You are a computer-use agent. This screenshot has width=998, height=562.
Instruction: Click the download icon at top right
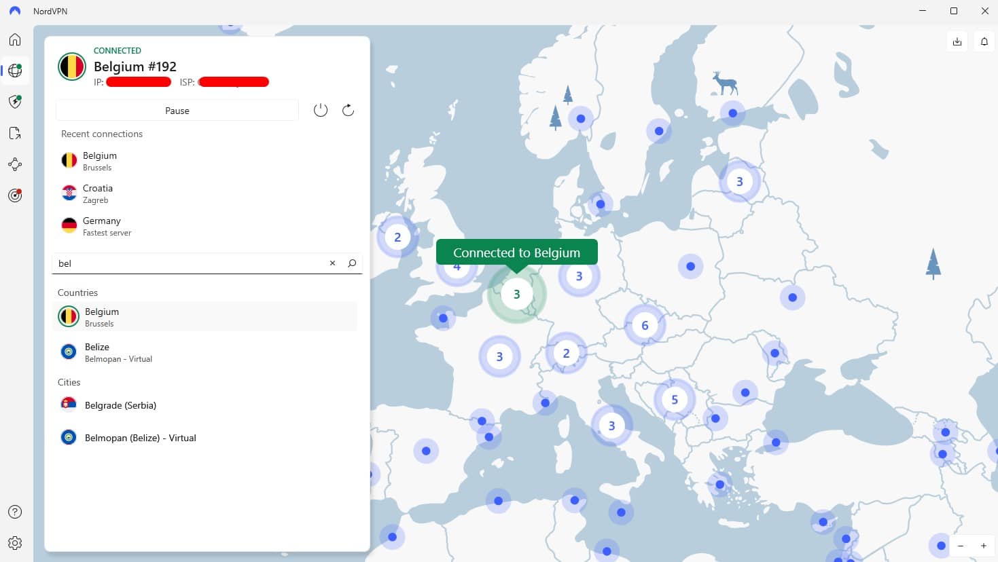click(957, 41)
